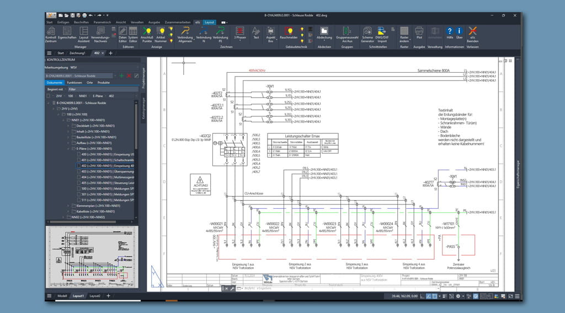Switch to the Funktionen tab
This screenshot has width=565, height=313.
coord(74,82)
